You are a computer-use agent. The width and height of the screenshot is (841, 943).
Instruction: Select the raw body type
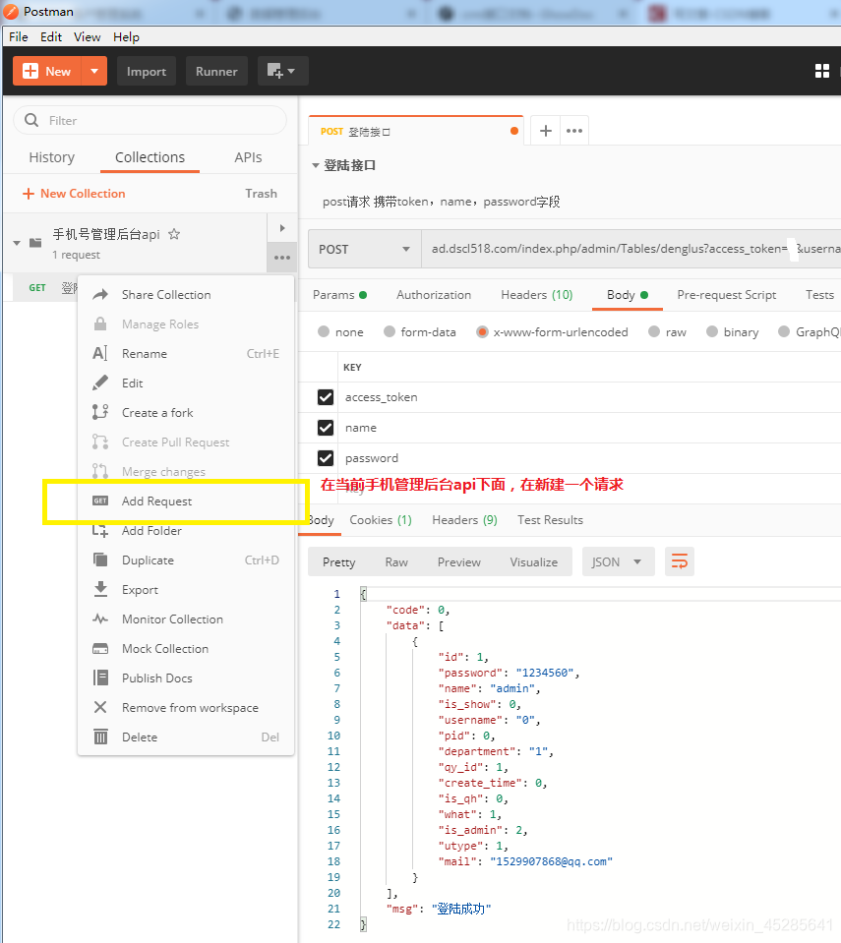tap(654, 332)
